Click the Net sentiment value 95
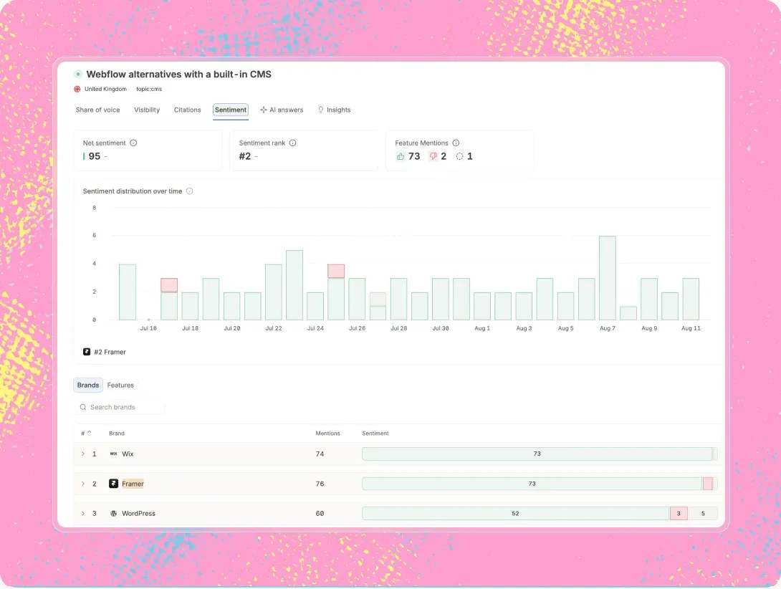781x589 pixels. [x=94, y=156]
